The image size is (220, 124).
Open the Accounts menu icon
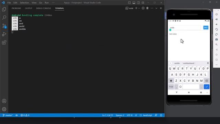(4, 101)
